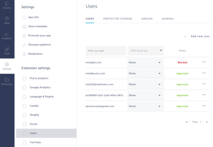Switch to the Groups tab
213x147 pixels.
click(147, 19)
